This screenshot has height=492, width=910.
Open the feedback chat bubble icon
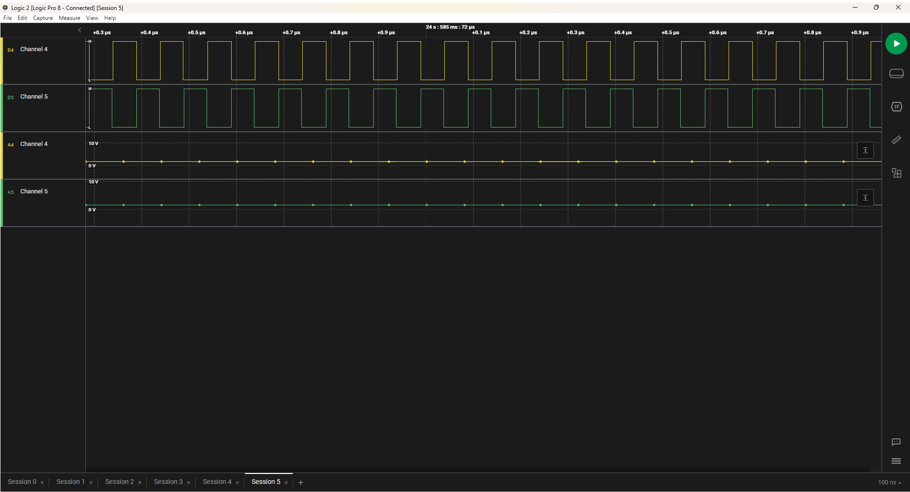pos(896,442)
